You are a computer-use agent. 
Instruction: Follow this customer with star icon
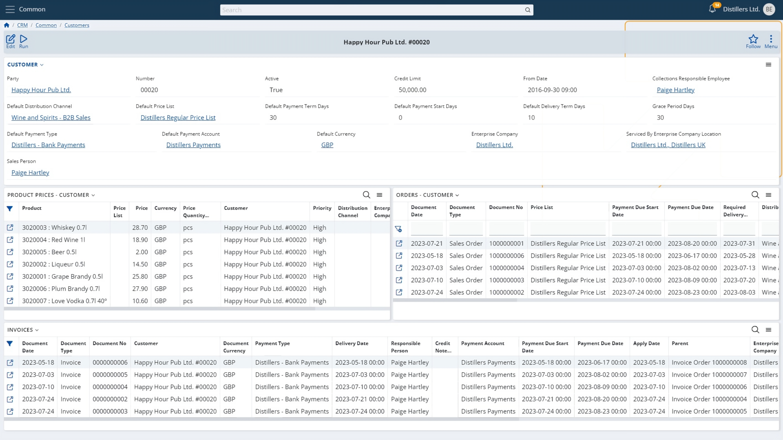coord(753,39)
